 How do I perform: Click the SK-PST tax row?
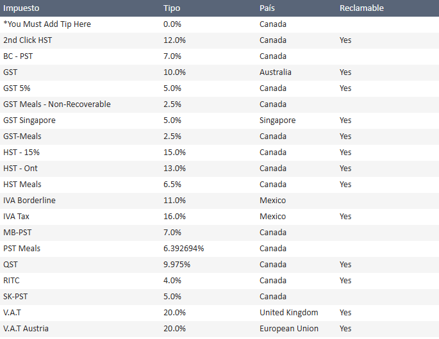pos(219,297)
